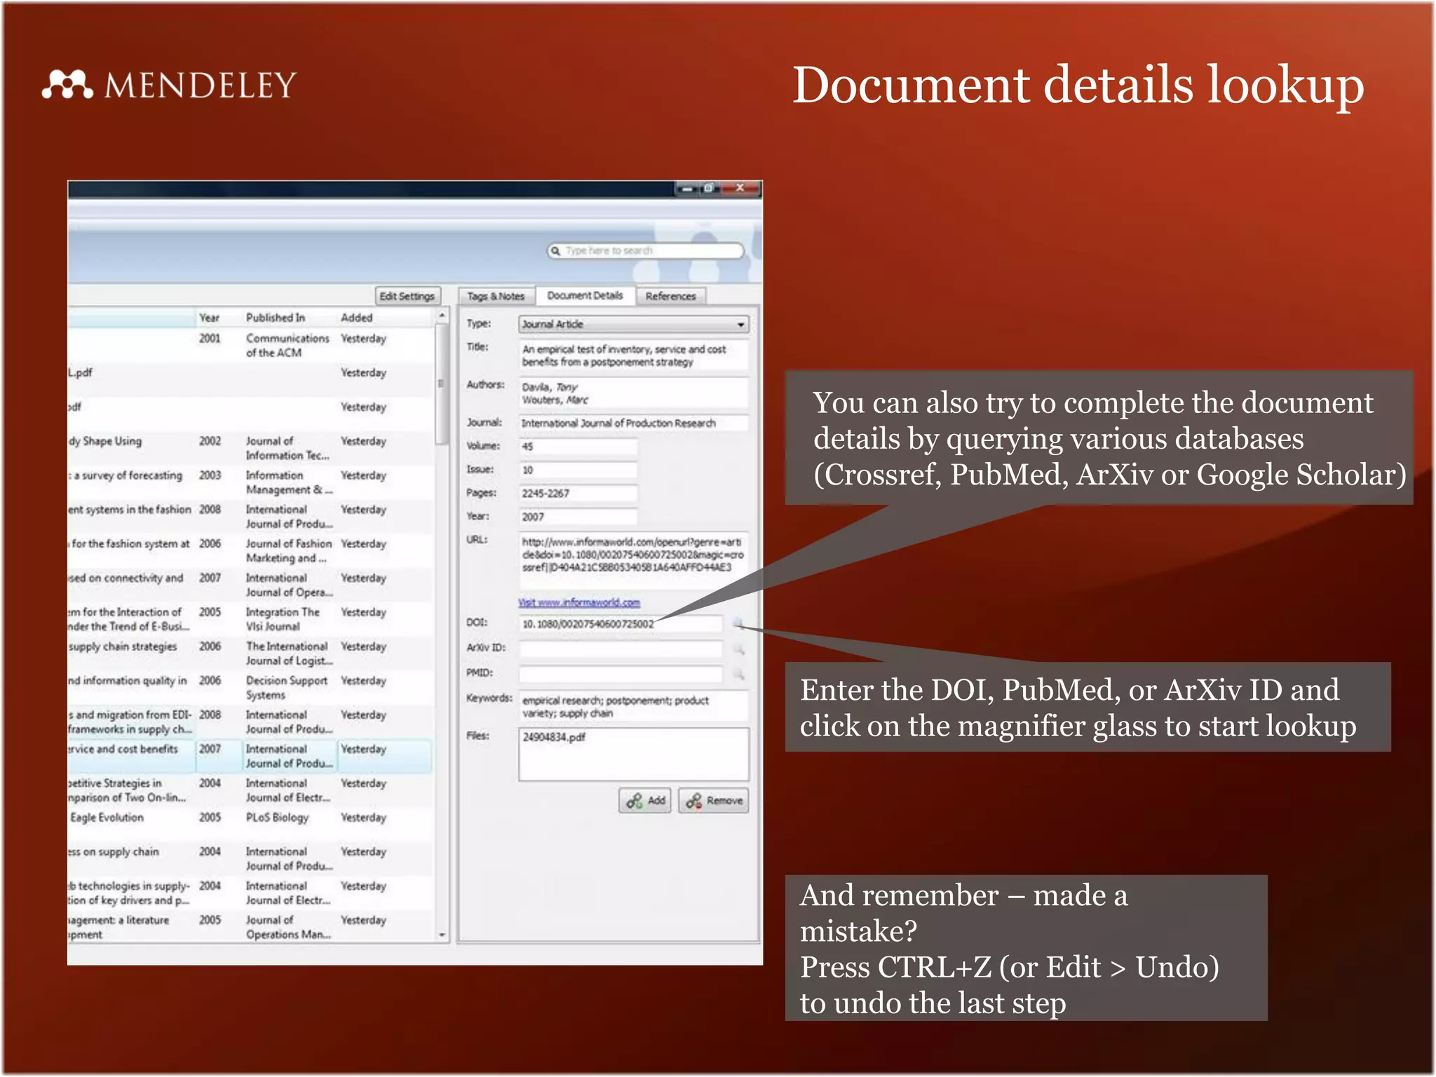Select the file 24904834.pdf
This screenshot has width=1436, height=1077.
coord(554,737)
